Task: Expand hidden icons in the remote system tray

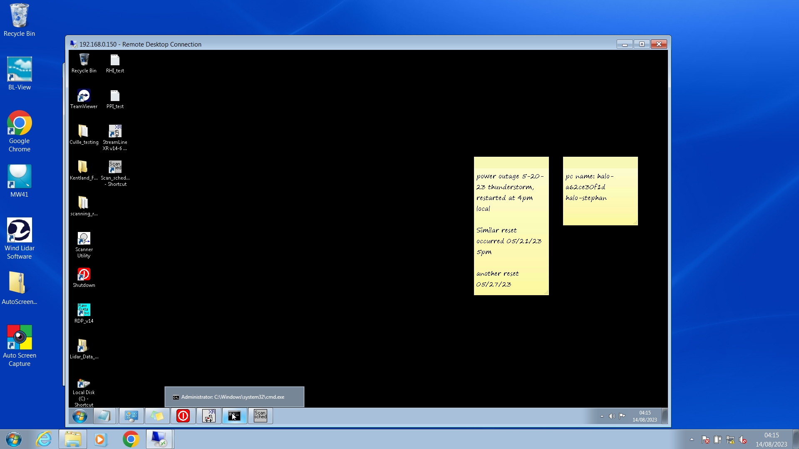Action: coord(602,416)
